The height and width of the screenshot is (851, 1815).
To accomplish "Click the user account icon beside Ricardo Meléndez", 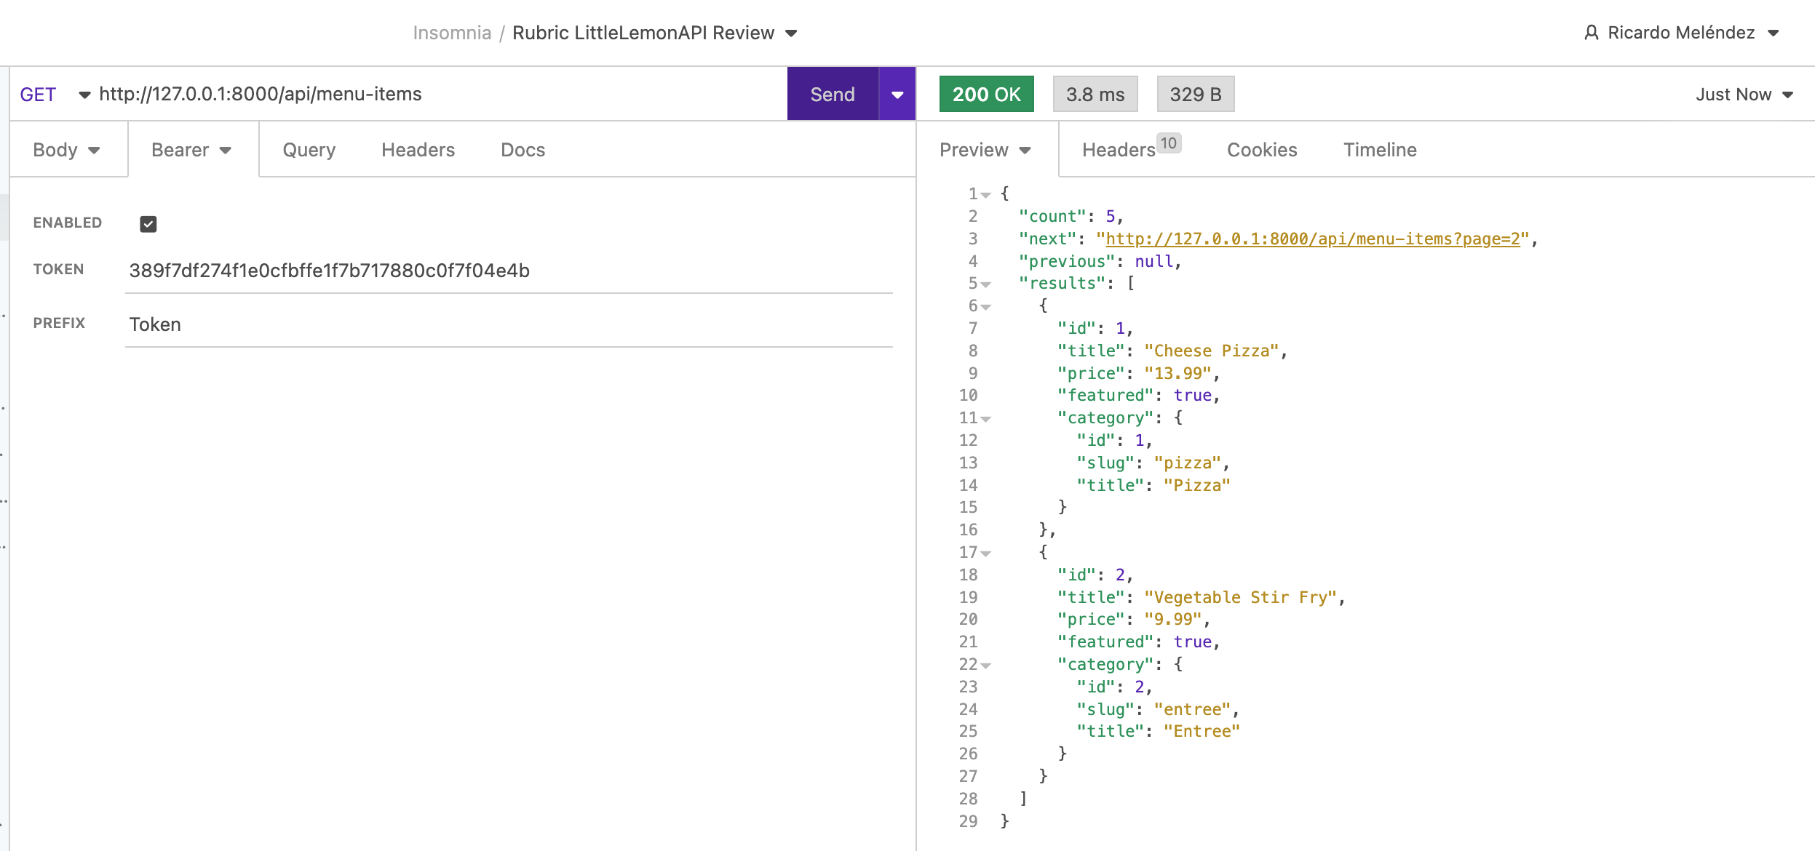I will pos(1591,33).
